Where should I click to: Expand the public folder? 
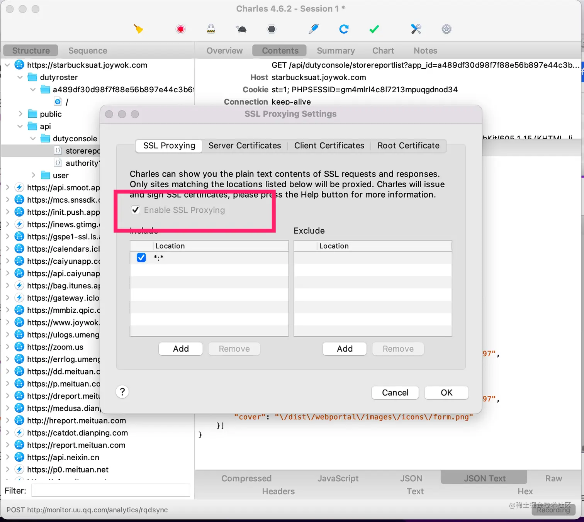(x=20, y=114)
